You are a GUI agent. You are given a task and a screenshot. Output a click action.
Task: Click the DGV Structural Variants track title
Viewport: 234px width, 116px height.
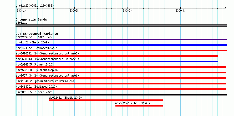[37, 34]
